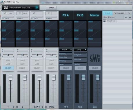Viewport: 133px width, 110px height.
Task: Click the Delay Feedback slider
Action: point(80,58)
